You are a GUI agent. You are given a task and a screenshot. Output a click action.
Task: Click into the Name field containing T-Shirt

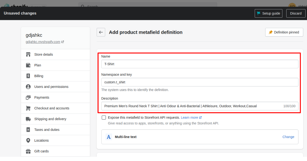point(200,64)
